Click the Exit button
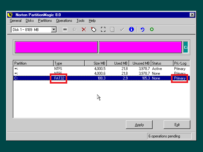Image resolution: width=203 pixels, height=152 pixels. coord(177,124)
